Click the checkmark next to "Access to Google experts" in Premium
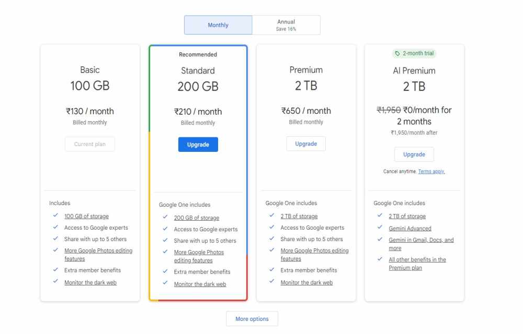The width and height of the screenshot is (523, 334). (271, 228)
